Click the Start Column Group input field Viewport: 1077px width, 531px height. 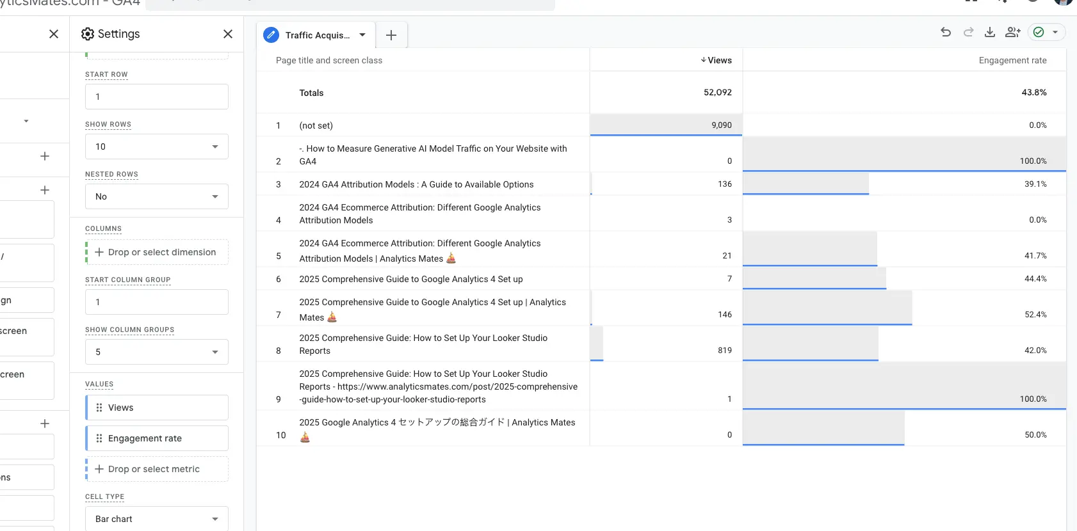[157, 302]
